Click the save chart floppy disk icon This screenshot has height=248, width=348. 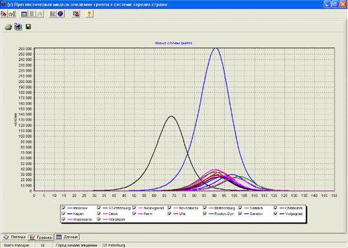(x=28, y=27)
